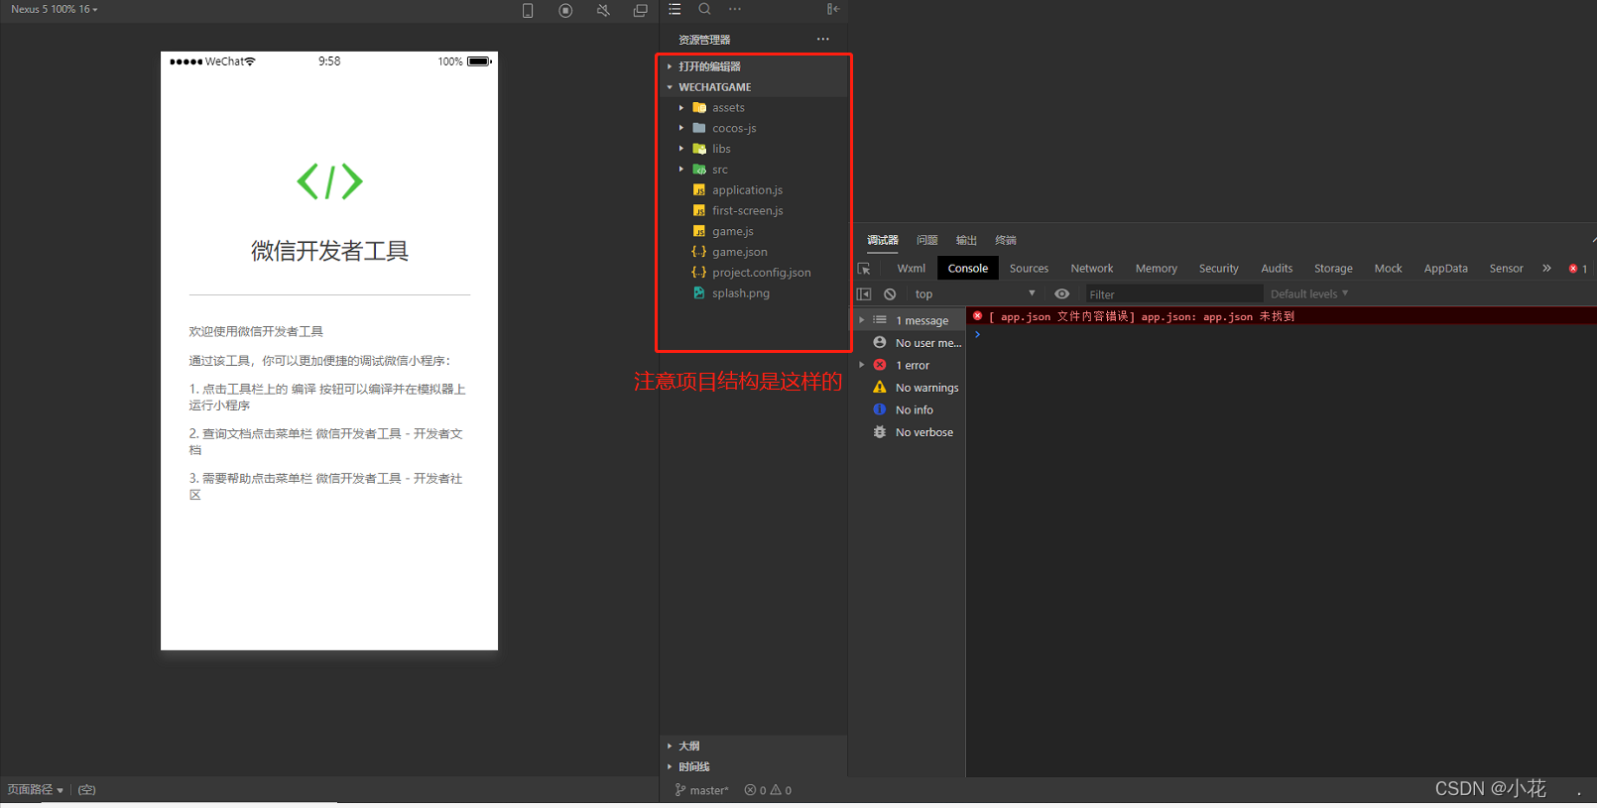
Task: Click the console prompt input line
Action: click(1282, 335)
